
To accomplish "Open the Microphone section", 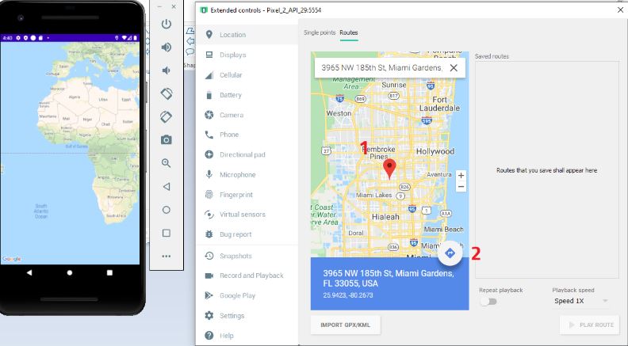I will [247, 174].
